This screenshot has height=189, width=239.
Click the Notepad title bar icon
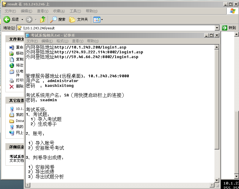click(28, 35)
